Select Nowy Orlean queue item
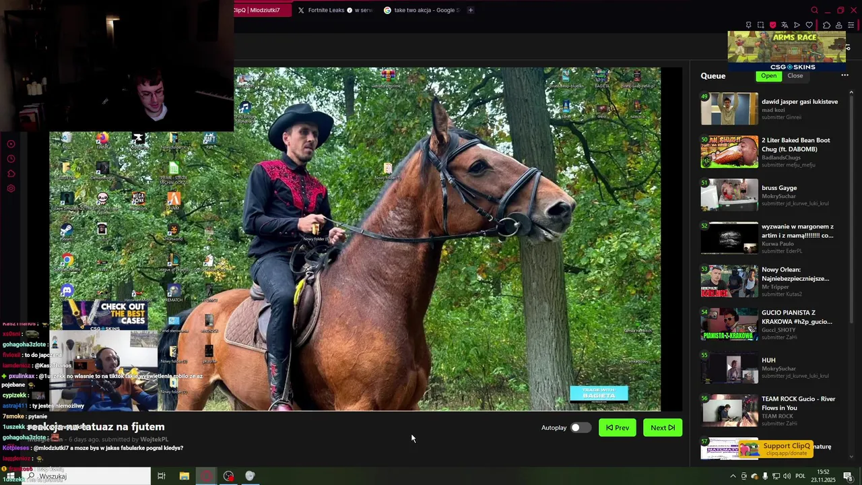 pyautogui.click(x=771, y=281)
